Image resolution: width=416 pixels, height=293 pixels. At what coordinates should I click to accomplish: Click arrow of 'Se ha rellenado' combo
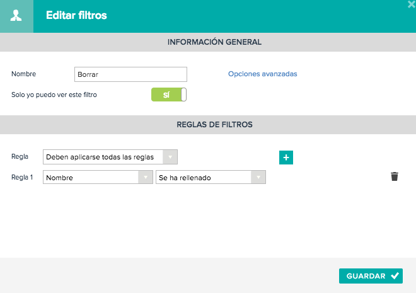pos(258,178)
